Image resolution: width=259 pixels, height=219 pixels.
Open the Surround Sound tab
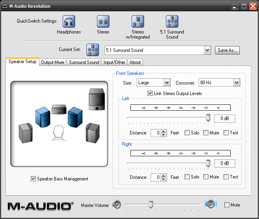(84, 62)
